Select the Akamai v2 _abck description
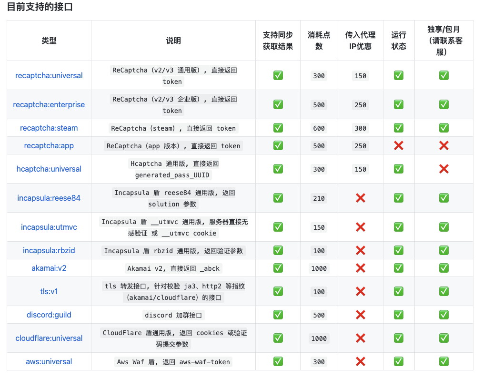Viewport: 503px width, 379px height. pyautogui.click(x=173, y=268)
